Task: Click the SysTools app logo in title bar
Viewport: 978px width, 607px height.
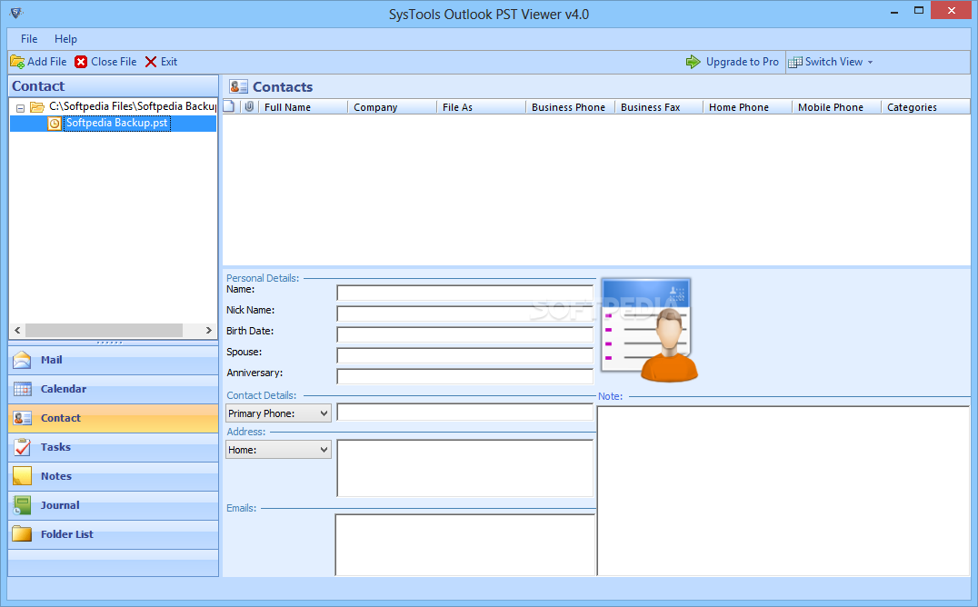Action: coord(16,13)
